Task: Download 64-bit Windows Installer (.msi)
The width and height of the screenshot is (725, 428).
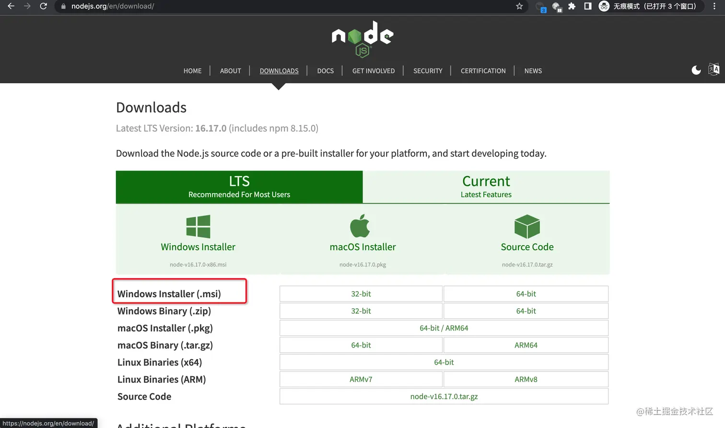Action: tap(526, 294)
